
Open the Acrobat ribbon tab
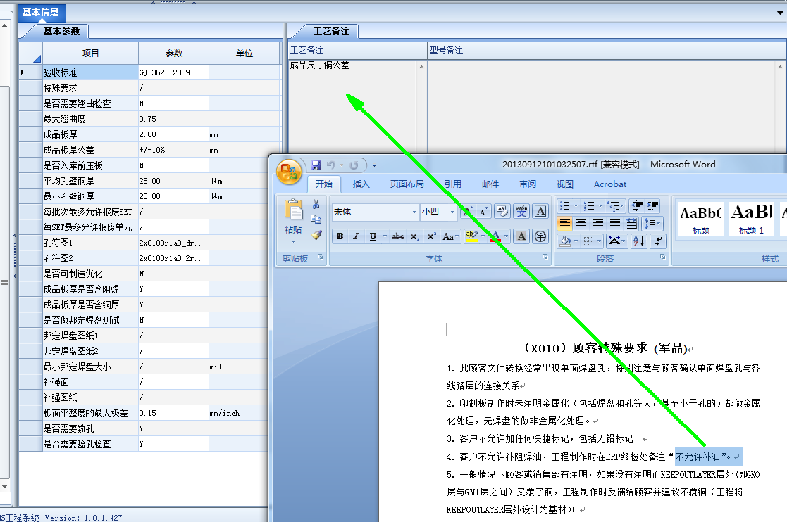point(610,184)
